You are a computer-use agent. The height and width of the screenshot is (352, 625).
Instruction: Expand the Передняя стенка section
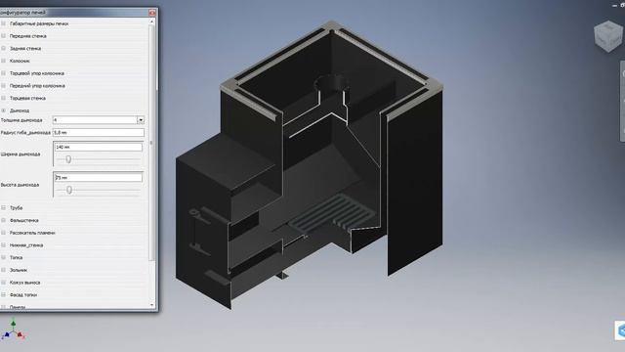pyautogui.click(x=4, y=36)
